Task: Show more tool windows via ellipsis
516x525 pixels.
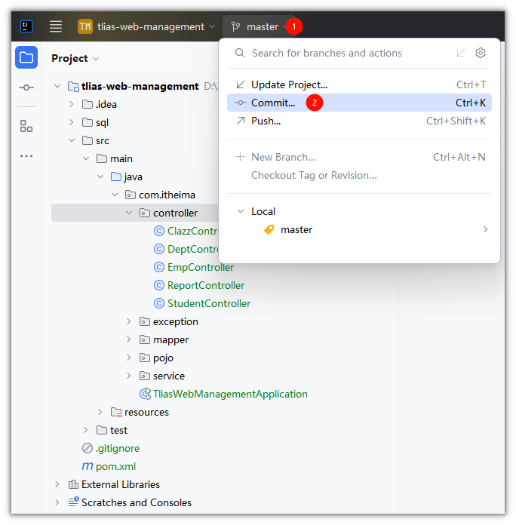Action: coord(26,156)
